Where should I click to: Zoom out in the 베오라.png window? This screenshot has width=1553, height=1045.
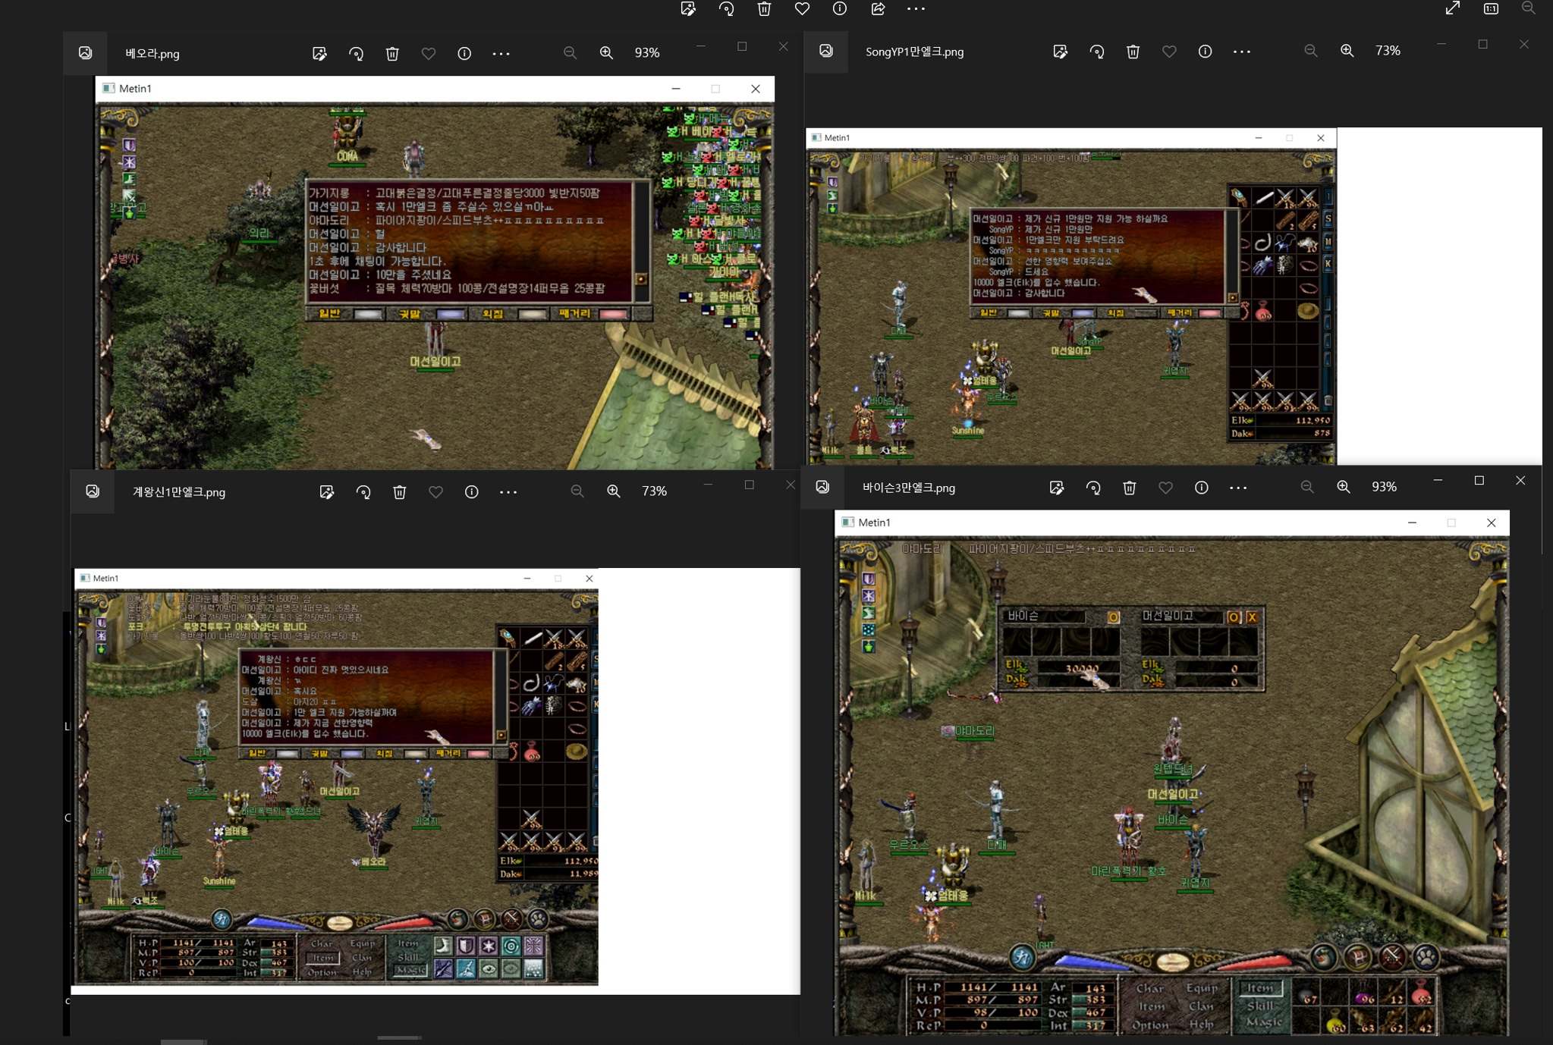tap(570, 53)
